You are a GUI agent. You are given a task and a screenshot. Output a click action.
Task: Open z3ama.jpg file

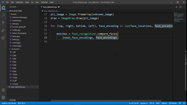coord(16,43)
